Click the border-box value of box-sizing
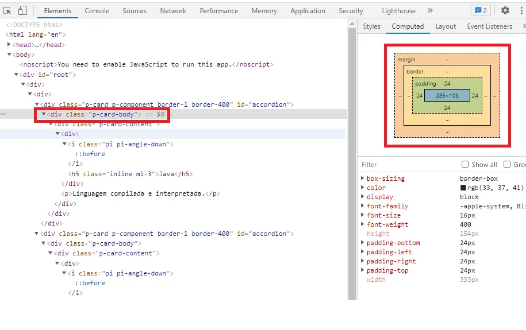This screenshot has width=526, height=330. 479,178
